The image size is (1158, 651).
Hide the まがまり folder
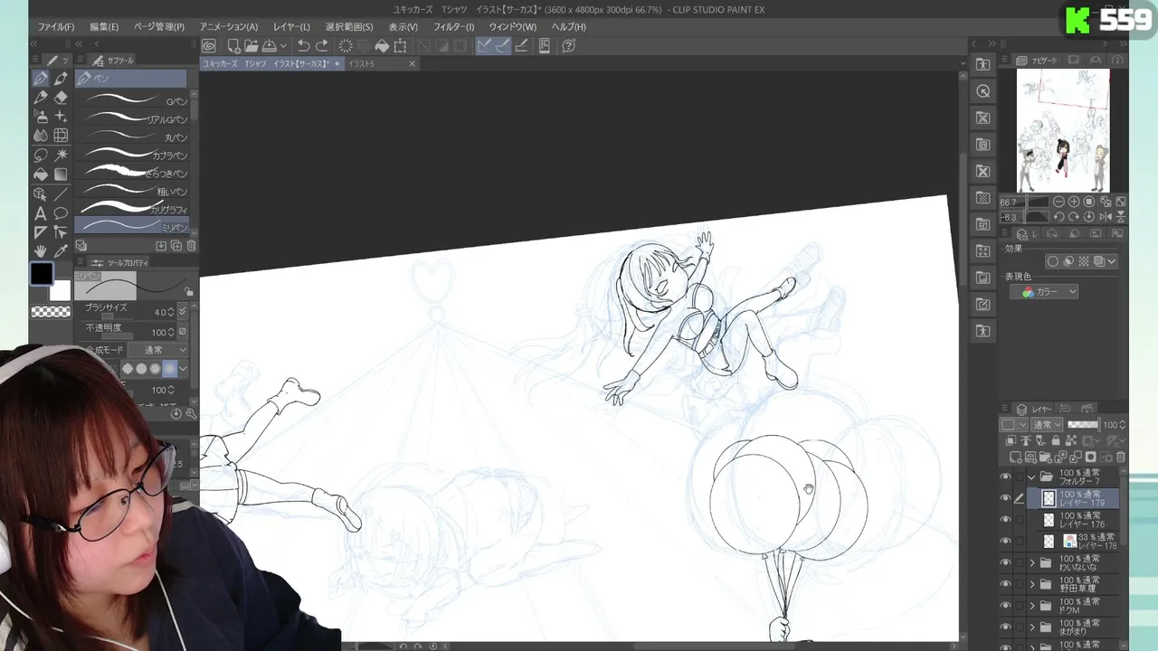1005,627
